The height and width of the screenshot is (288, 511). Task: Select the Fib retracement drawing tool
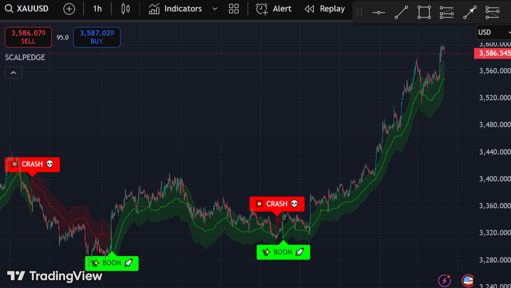click(447, 12)
